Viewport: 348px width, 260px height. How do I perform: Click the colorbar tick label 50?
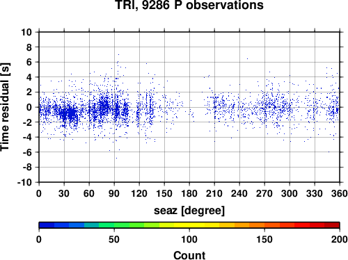pos(114,239)
